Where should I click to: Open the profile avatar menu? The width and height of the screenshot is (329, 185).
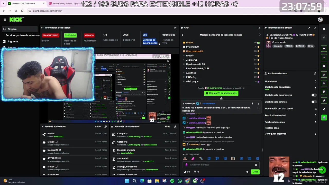tap(320, 20)
